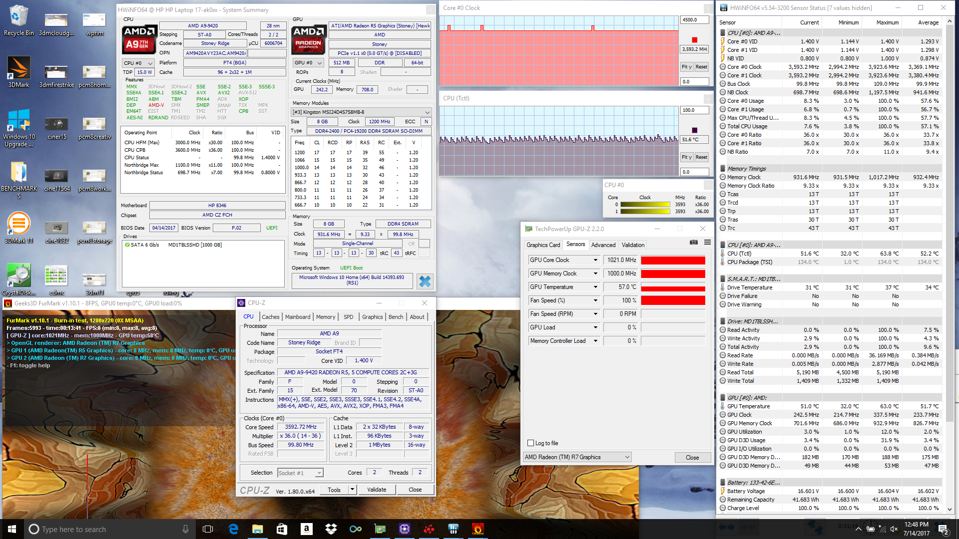Enable the Log to file checkbox in GPU-Z
Image resolution: width=959 pixels, height=539 pixels.
(531, 443)
